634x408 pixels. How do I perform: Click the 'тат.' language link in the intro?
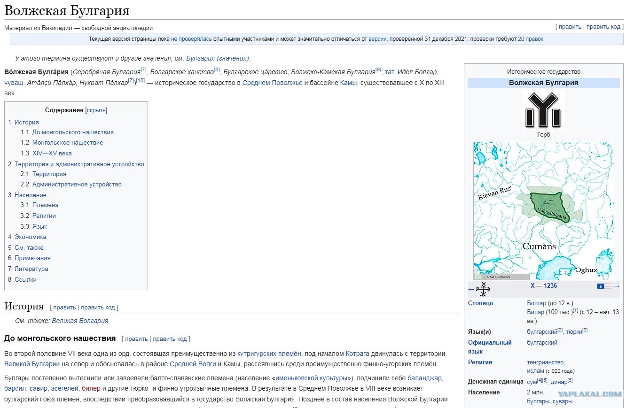click(x=390, y=72)
